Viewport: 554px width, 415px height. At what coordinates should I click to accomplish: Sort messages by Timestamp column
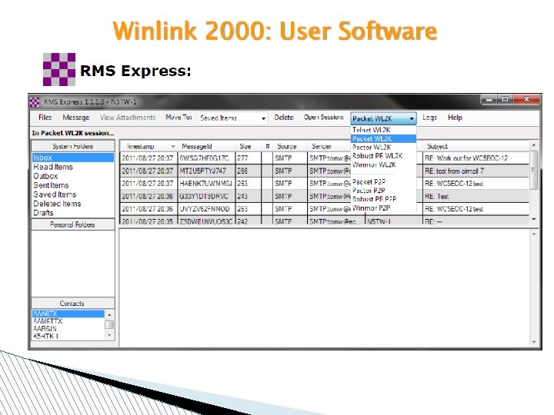click(x=148, y=146)
